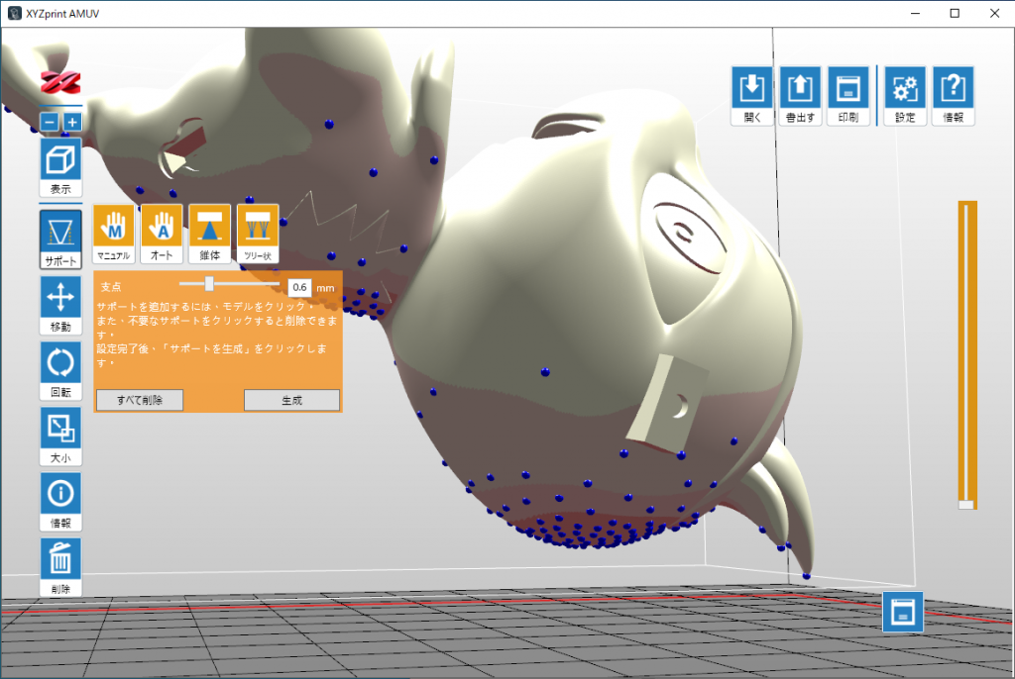Adjust the 支点 point size slider handle
The height and width of the screenshot is (679, 1015).
tap(209, 284)
